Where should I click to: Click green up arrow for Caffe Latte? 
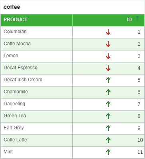(108, 140)
